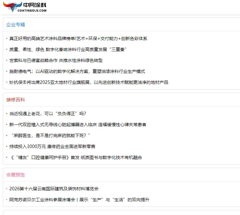The image size is (240, 215).
Task: Click orange bullet beside 当近视遇上老花 headline
Action: click(7, 114)
